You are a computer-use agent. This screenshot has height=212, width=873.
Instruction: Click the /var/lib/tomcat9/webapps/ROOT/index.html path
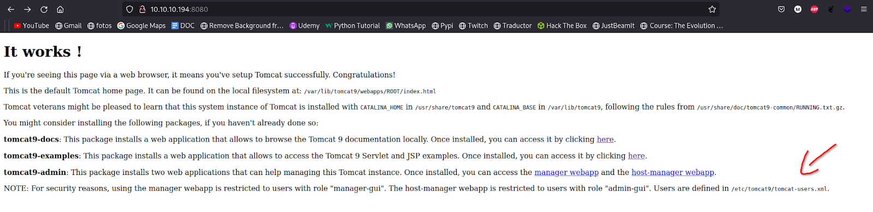pos(370,92)
